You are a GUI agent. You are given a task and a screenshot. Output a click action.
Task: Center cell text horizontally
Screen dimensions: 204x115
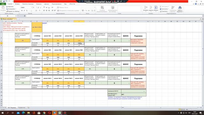coord(47,11)
